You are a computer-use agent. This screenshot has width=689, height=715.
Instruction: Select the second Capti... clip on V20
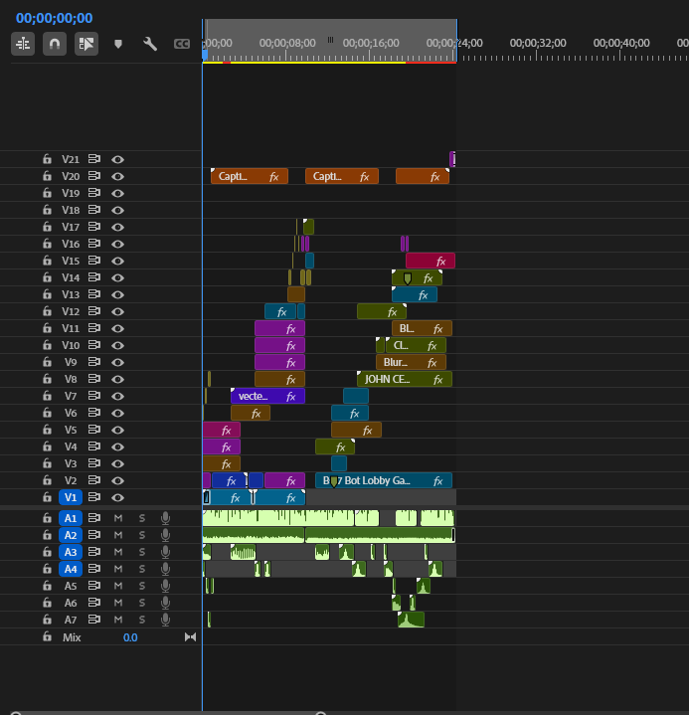point(342,176)
